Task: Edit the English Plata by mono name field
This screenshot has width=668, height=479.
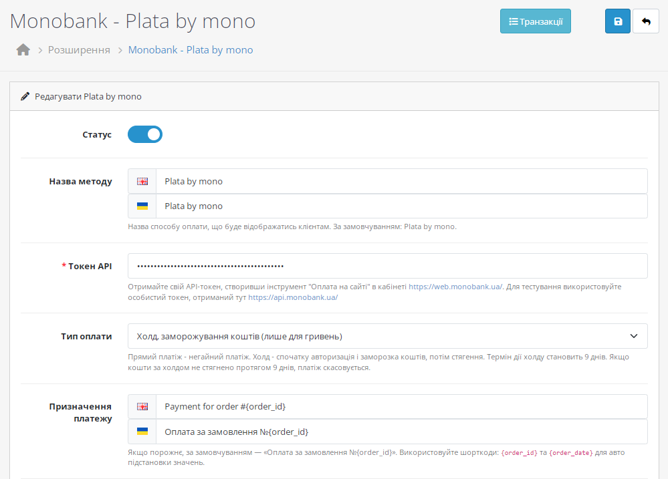Action: 402,182
